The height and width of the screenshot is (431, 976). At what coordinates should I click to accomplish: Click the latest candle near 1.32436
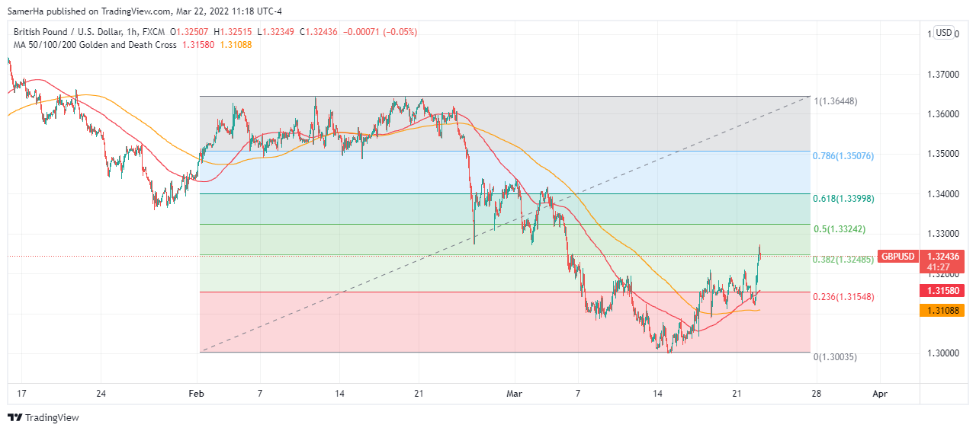coord(760,253)
